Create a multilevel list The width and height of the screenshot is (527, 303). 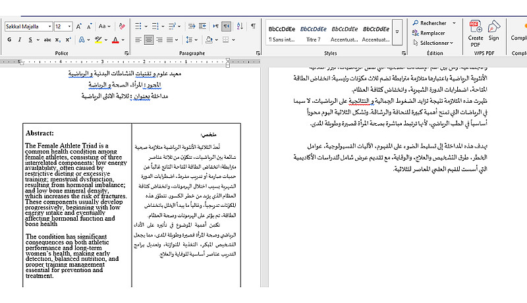(x=172, y=26)
